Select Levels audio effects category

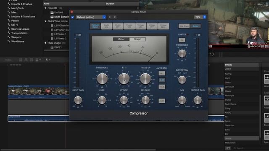tap(242, 138)
